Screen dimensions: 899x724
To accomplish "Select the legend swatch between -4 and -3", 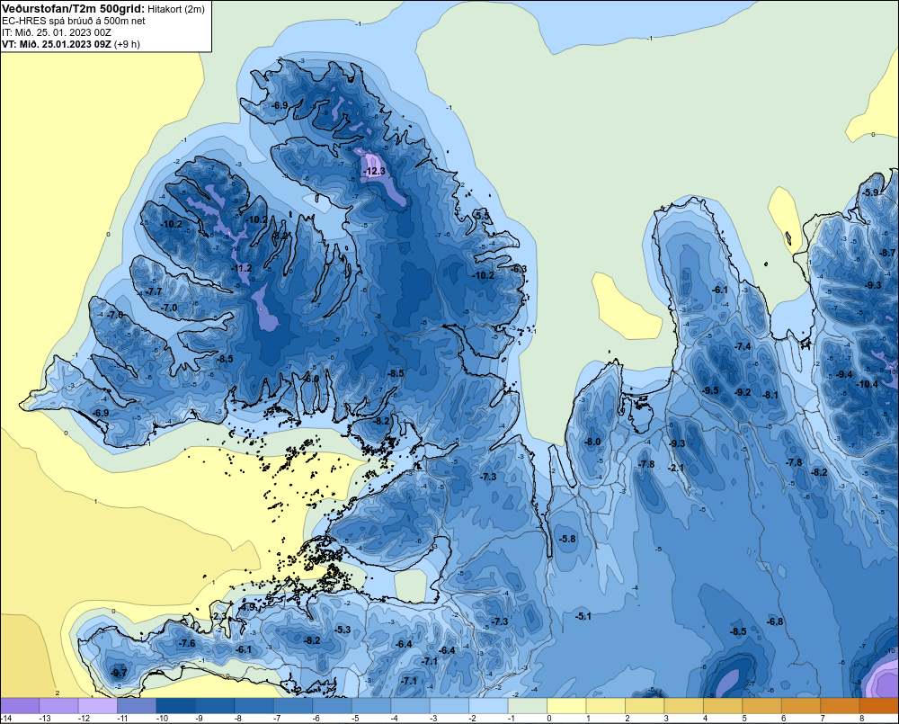I will point(410,706).
